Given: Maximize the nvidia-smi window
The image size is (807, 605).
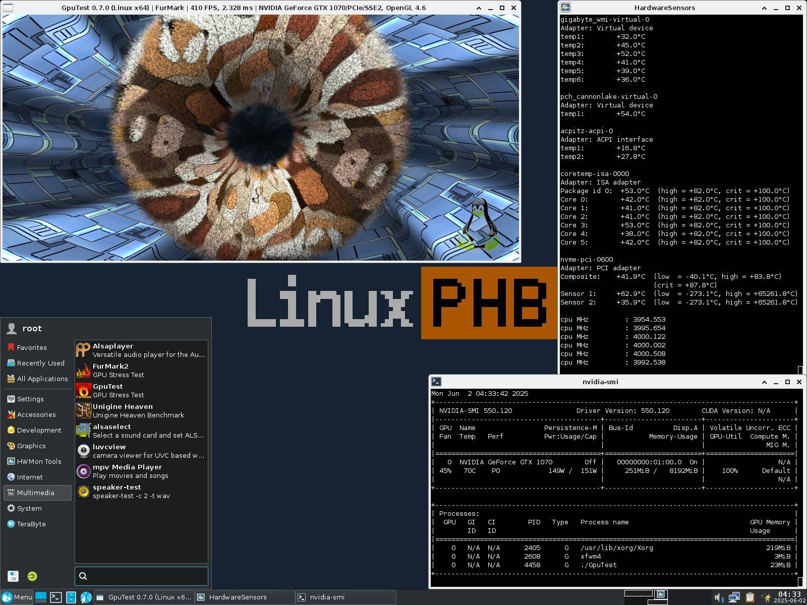Looking at the screenshot, I should (787, 382).
